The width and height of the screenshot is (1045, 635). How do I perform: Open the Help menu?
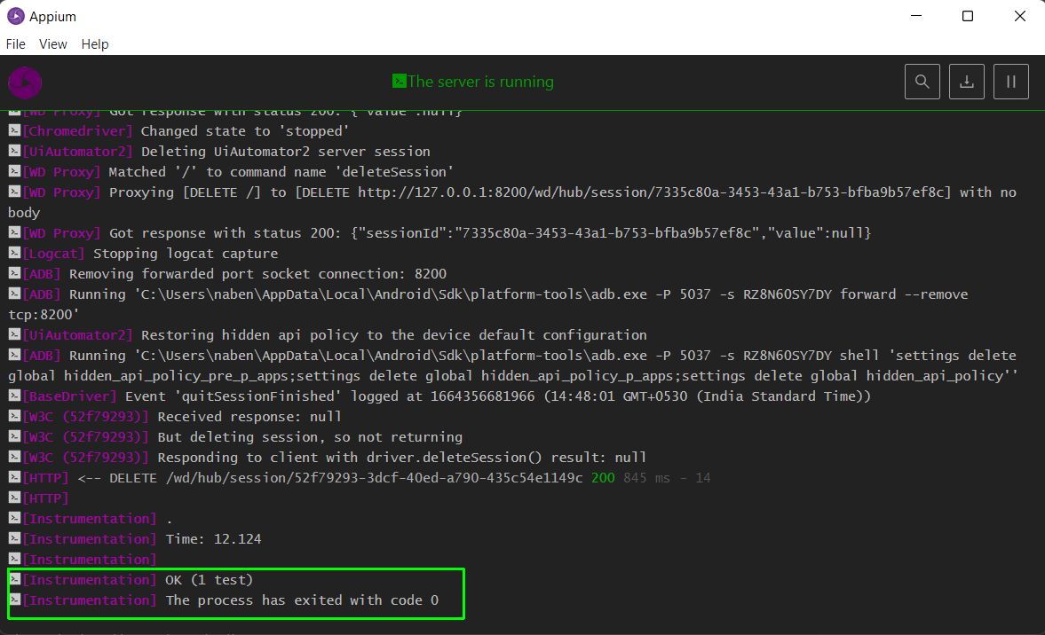tap(95, 44)
